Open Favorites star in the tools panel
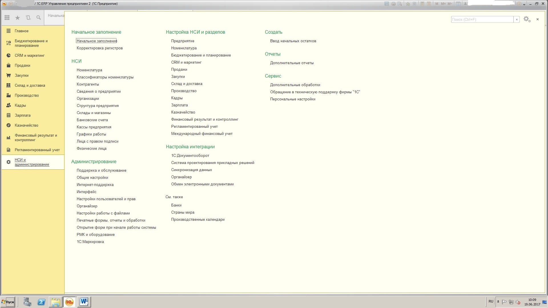The width and height of the screenshot is (548, 308). pyautogui.click(x=17, y=18)
